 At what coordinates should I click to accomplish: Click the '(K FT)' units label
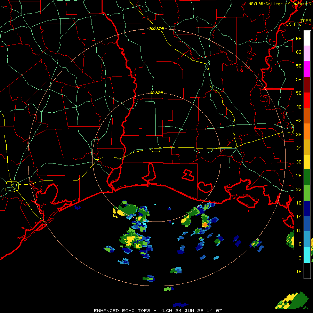(x=294, y=24)
